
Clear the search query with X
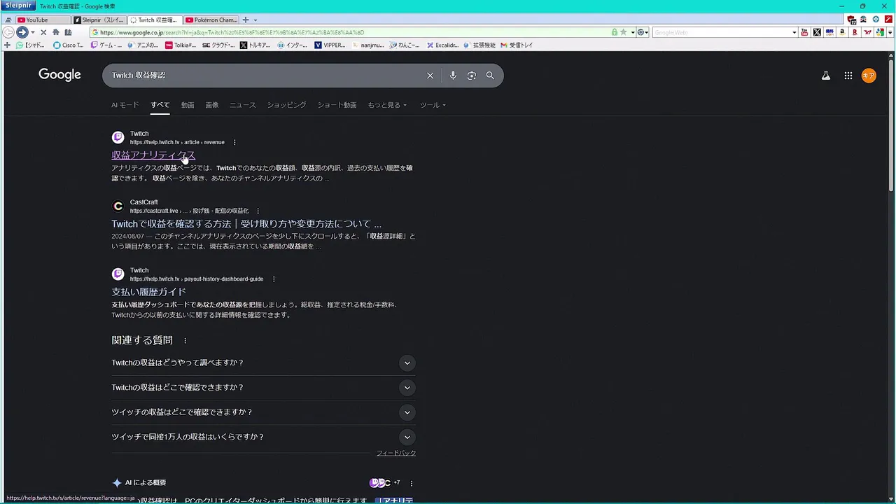(x=430, y=76)
